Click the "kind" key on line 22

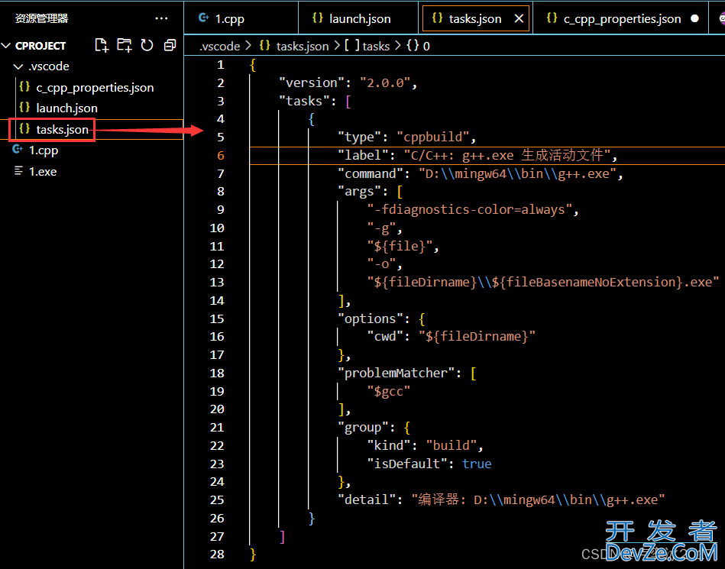click(x=389, y=445)
